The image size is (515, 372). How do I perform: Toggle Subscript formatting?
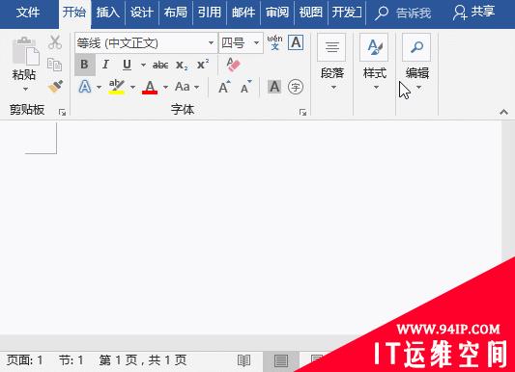(x=182, y=65)
